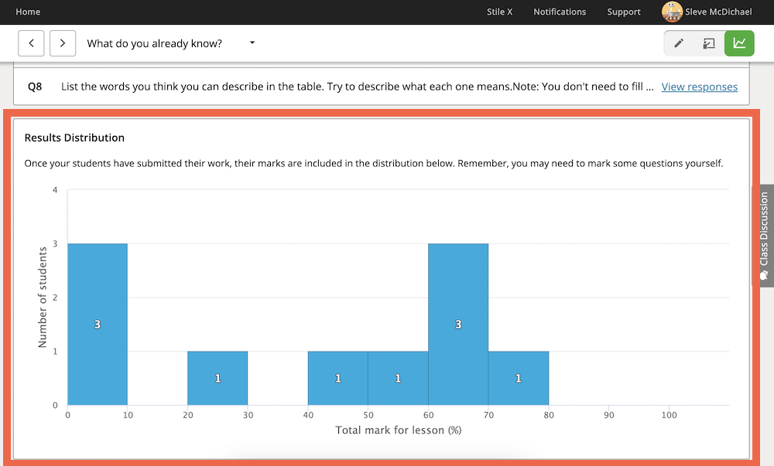
Task: Select the green analytics chart icon
Action: (739, 43)
